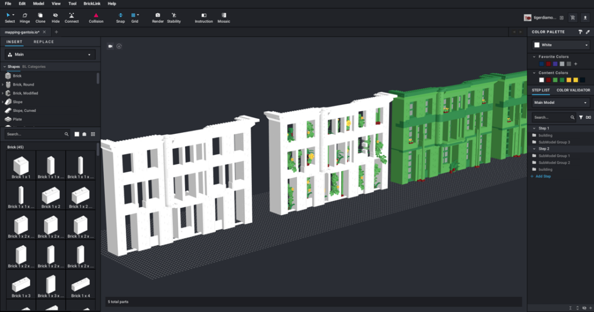Expand the Brick, Modified category
Viewport: 594px width, 312px height.
3,93
